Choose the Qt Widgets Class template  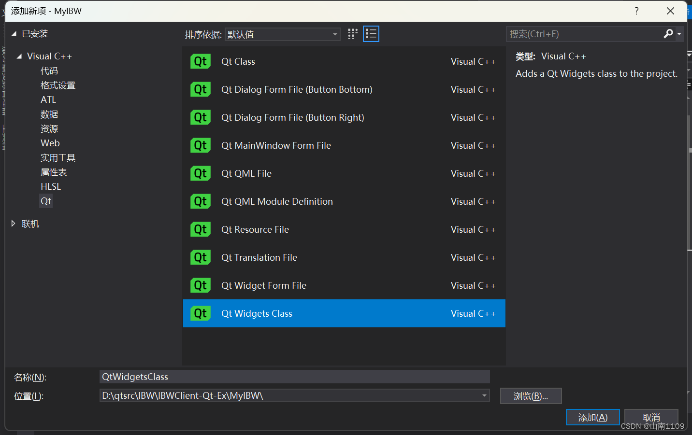344,313
